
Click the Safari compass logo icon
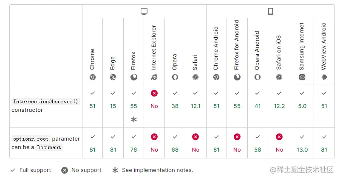click(195, 77)
